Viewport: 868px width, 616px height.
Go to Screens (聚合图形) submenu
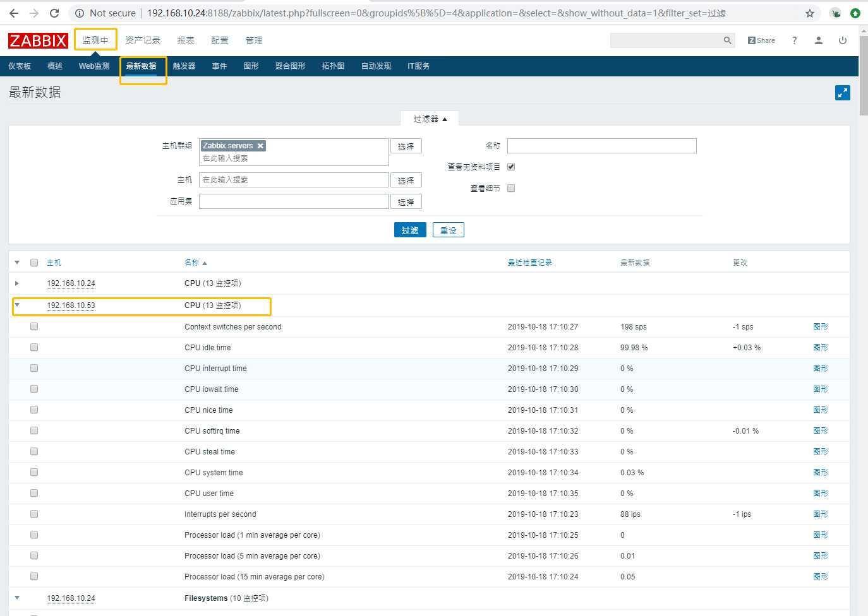pos(290,66)
